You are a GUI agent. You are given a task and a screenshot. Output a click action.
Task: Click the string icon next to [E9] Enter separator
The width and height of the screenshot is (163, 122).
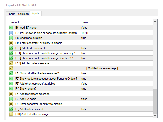pyautogui.click(x=11, y=43)
